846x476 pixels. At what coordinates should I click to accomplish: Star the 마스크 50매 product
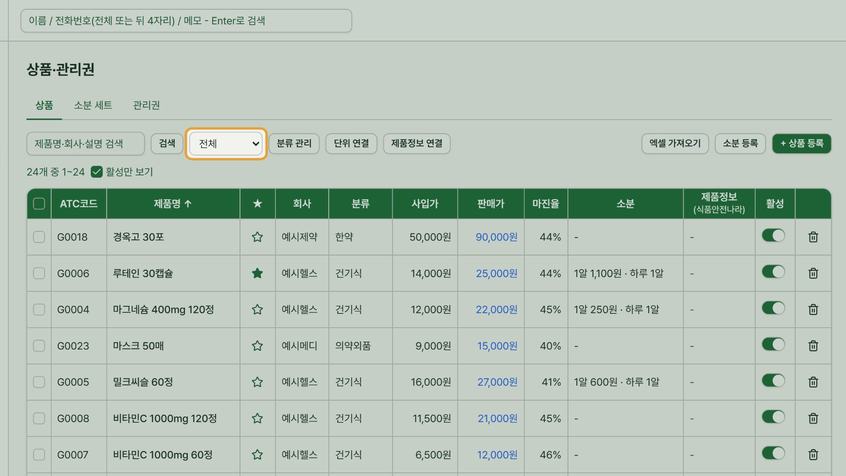click(257, 346)
